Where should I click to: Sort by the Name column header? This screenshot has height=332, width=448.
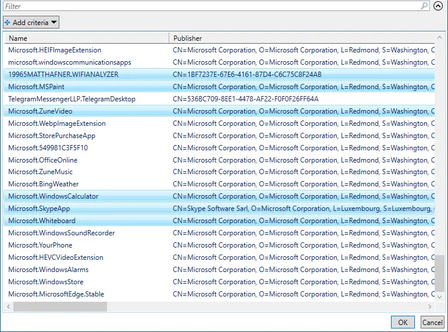click(86, 38)
